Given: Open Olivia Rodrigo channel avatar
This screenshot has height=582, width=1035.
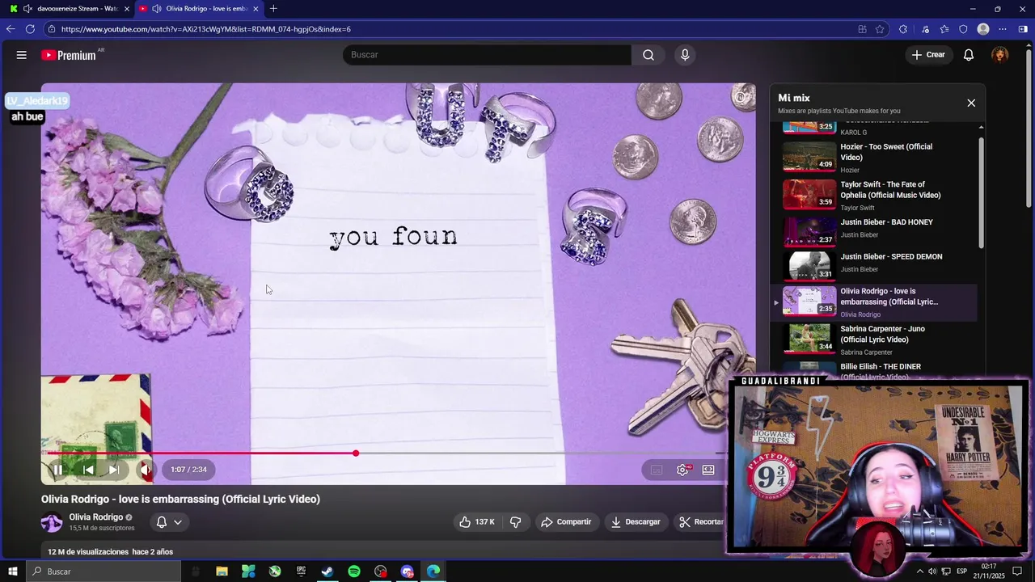Looking at the screenshot, I should click(x=52, y=522).
